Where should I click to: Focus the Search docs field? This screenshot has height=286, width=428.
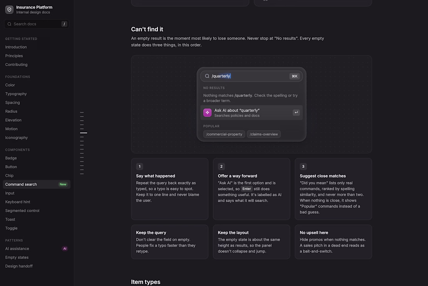(x=37, y=24)
